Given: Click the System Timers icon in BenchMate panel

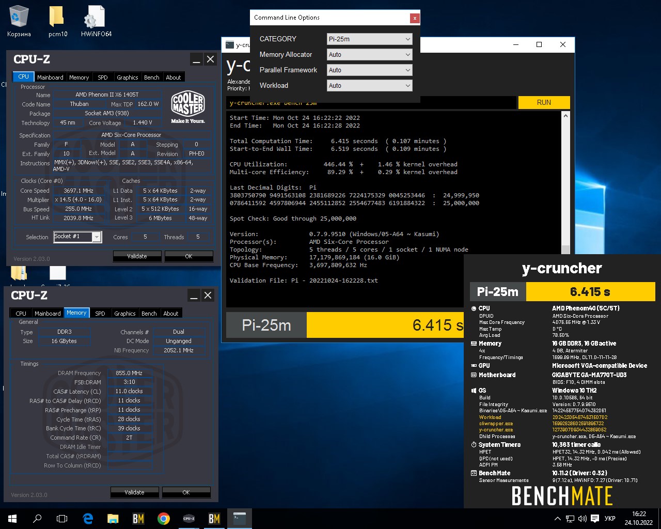Looking at the screenshot, I should [x=474, y=445].
